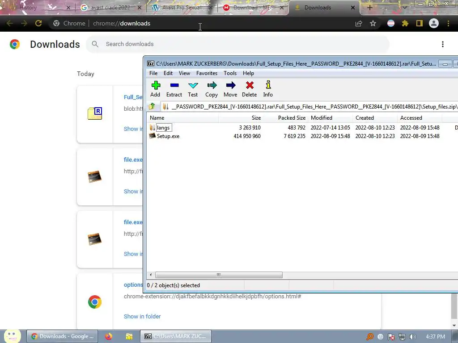Open the file explorer taskbar icon
Viewport: 458px width, 343px height.
129,336
